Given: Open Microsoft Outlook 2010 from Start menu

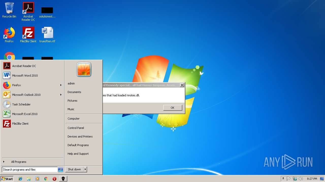Looking at the screenshot, I should pyautogui.click(x=30, y=95).
